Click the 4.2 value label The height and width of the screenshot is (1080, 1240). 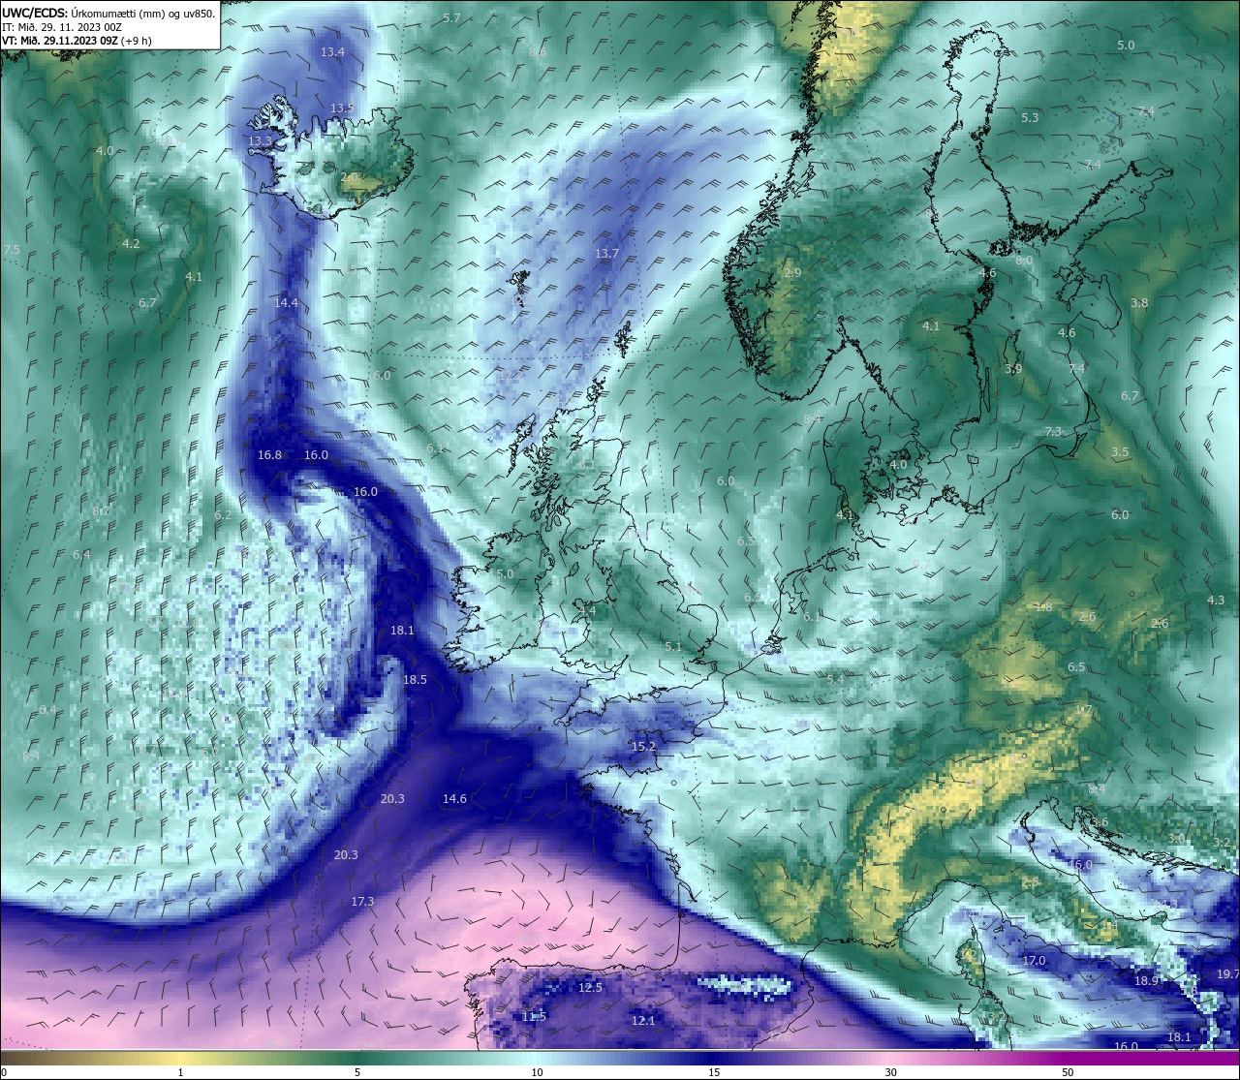click(131, 243)
